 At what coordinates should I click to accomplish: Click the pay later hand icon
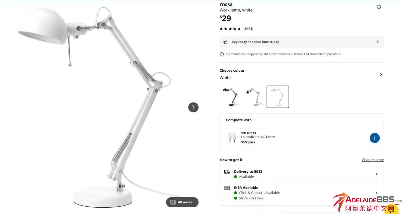point(226,42)
